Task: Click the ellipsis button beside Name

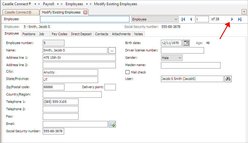Action: 112,50
